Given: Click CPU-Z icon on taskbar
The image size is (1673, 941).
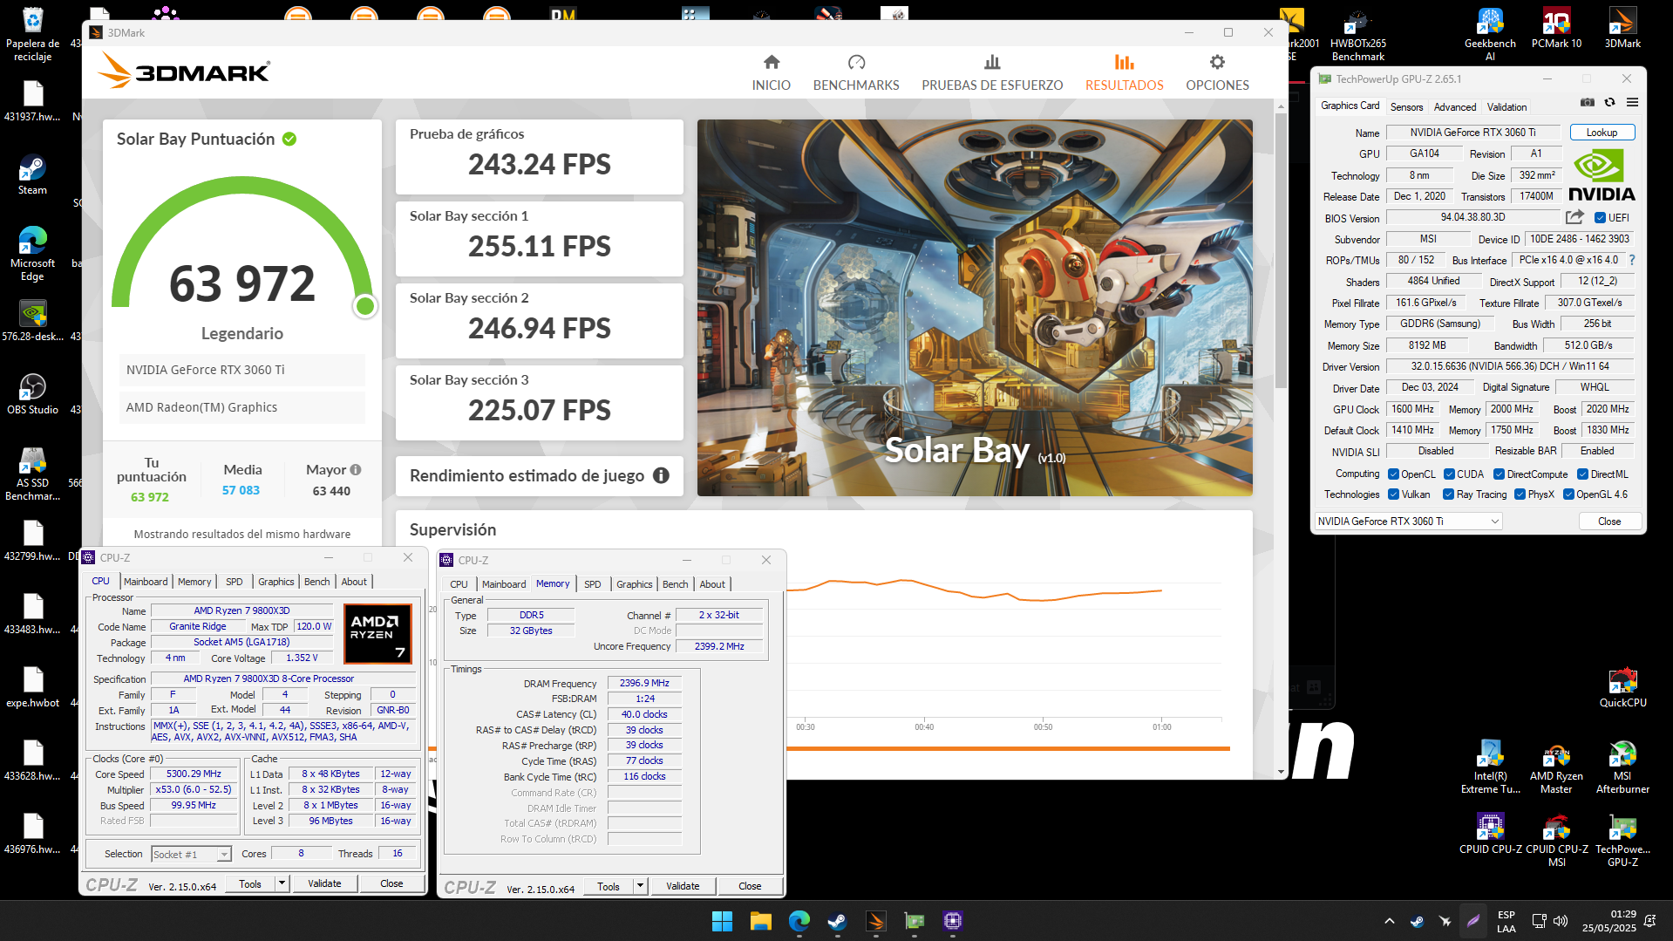Looking at the screenshot, I should pyautogui.click(x=953, y=921).
